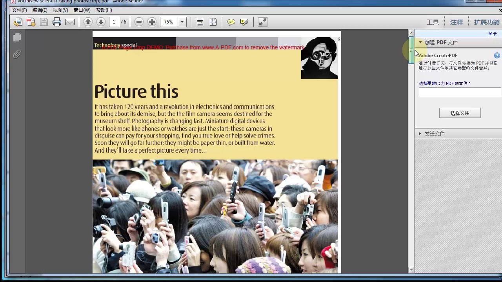
Task: Open the 帮助(H) menu
Action: pyautogui.click(x=104, y=10)
